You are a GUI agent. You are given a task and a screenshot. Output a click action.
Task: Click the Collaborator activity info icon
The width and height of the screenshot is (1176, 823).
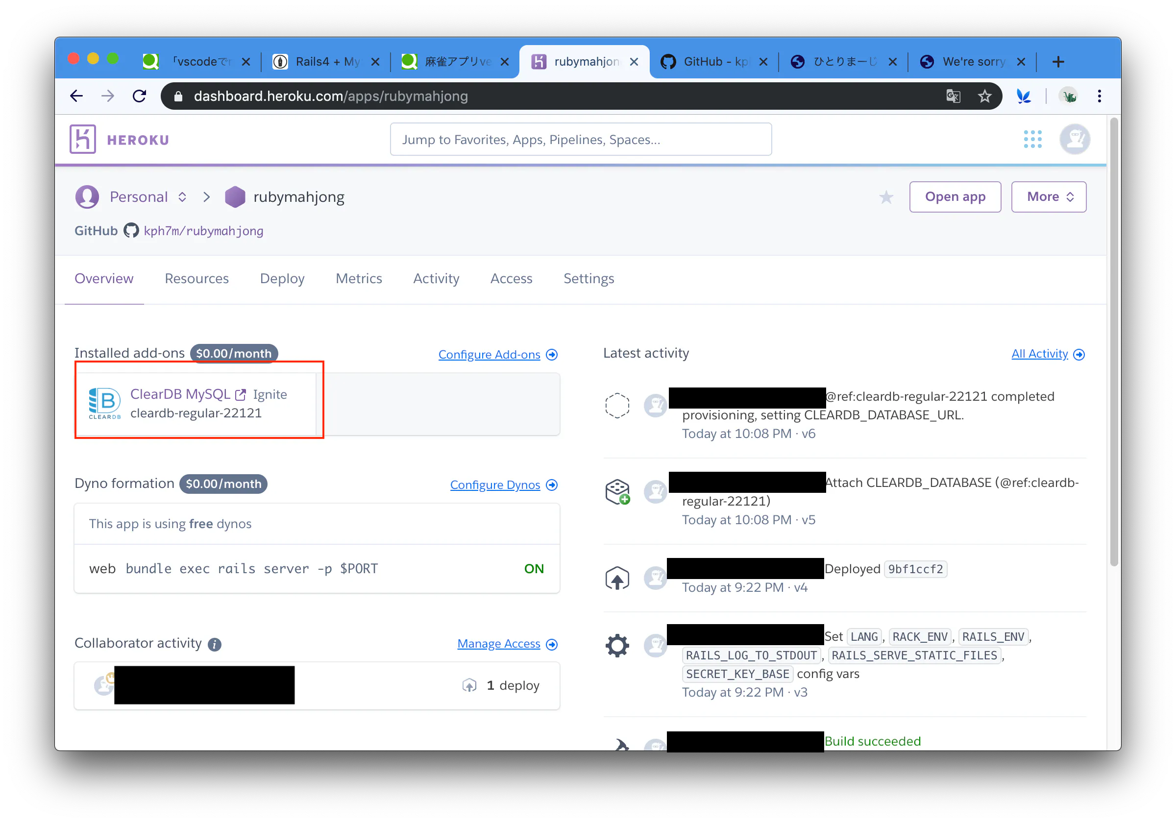(x=215, y=644)
